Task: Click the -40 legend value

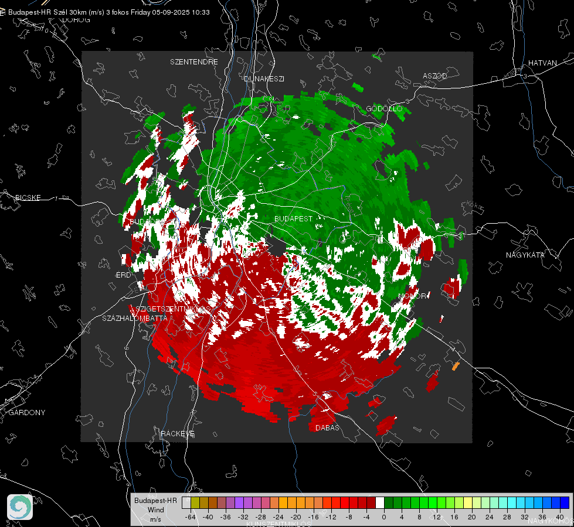Action: tap(208, 517)
